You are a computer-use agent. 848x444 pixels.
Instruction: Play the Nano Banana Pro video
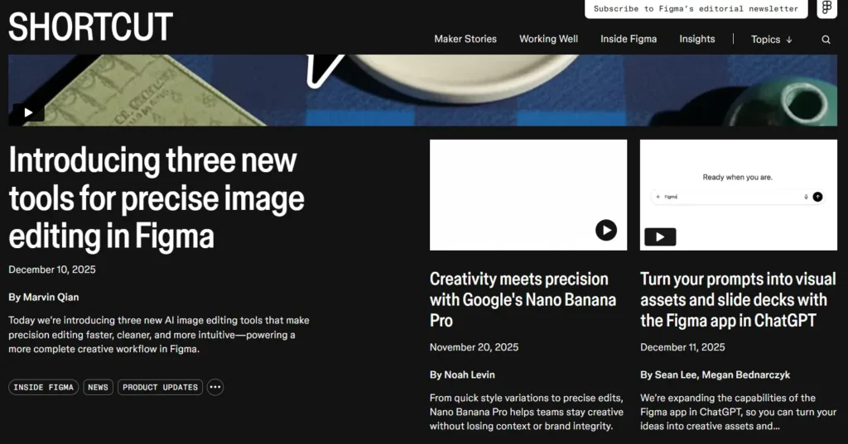pos(606,230)
